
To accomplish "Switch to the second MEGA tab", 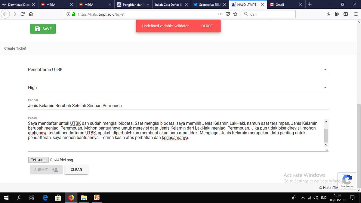I will tap(95, 5).
